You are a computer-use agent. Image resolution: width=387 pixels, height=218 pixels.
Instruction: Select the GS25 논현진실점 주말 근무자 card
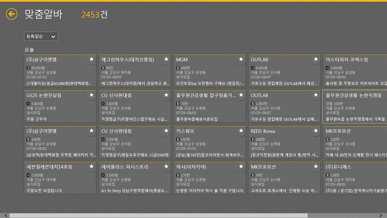[x=60, y=107]
